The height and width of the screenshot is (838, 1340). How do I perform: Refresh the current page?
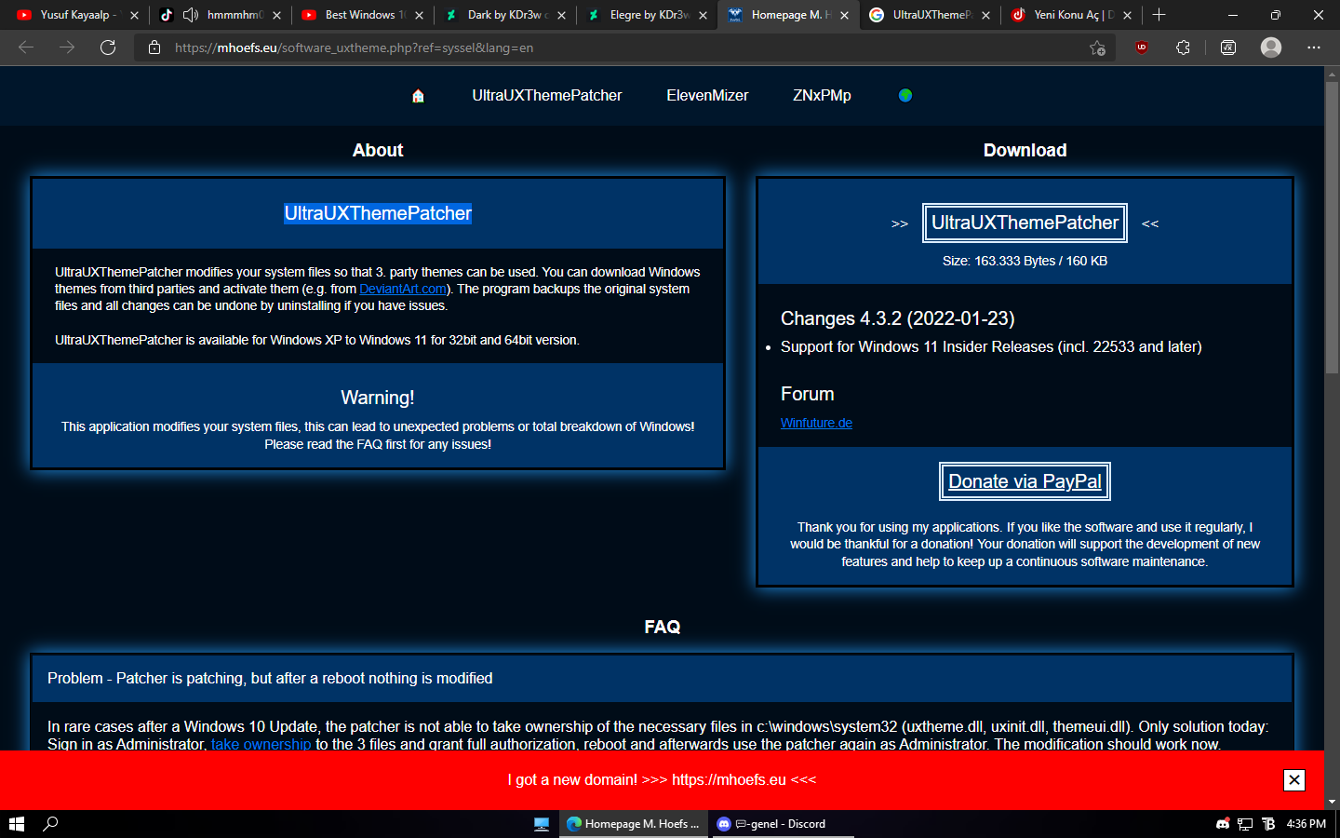[108, 47]
